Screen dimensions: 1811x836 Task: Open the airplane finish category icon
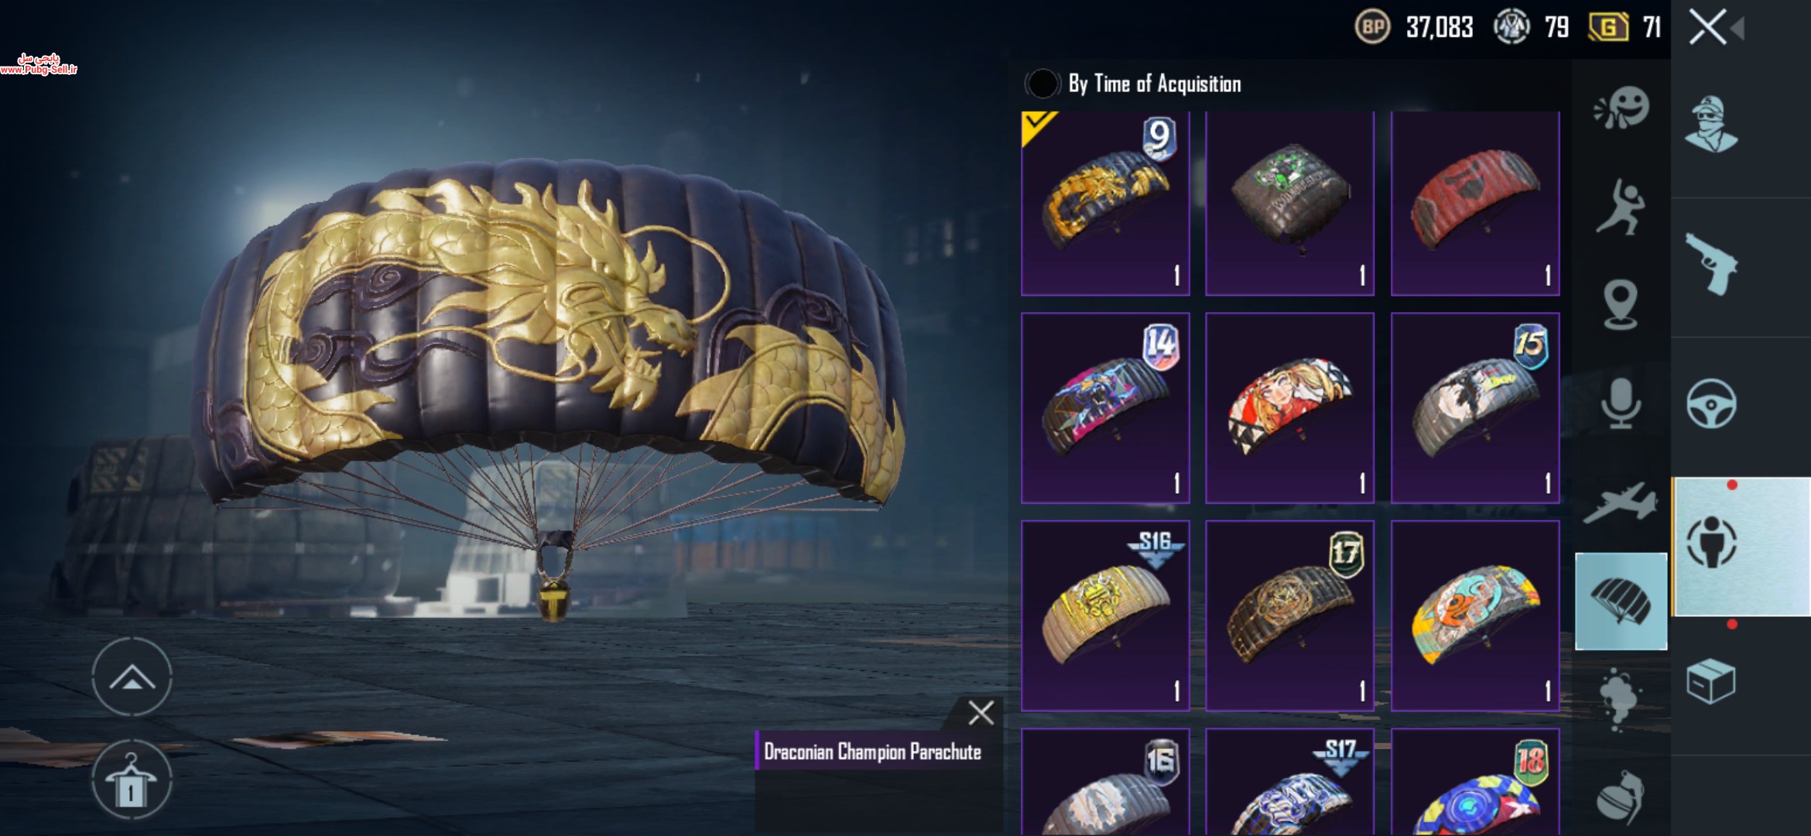(x=1620, y=502)
